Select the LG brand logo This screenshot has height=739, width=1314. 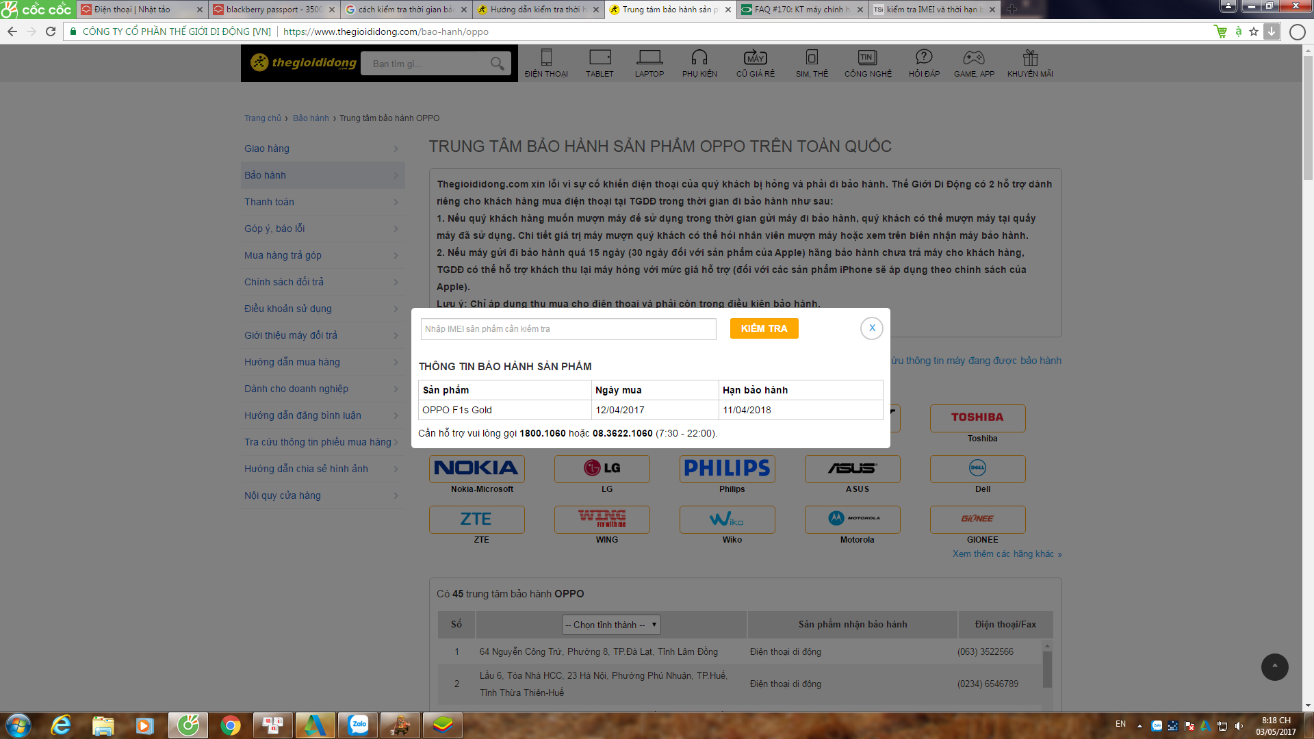[602, 469]
